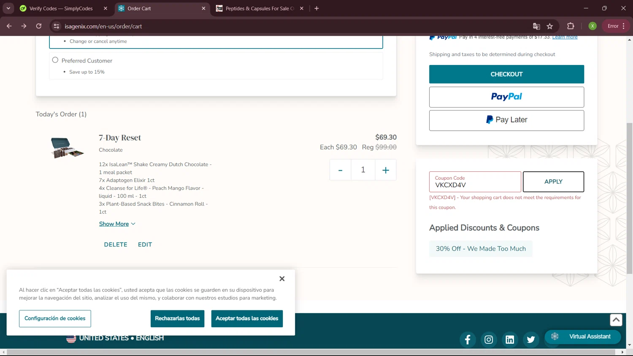
Task: Go forward to next page
Action: click(x=24, y=26)
